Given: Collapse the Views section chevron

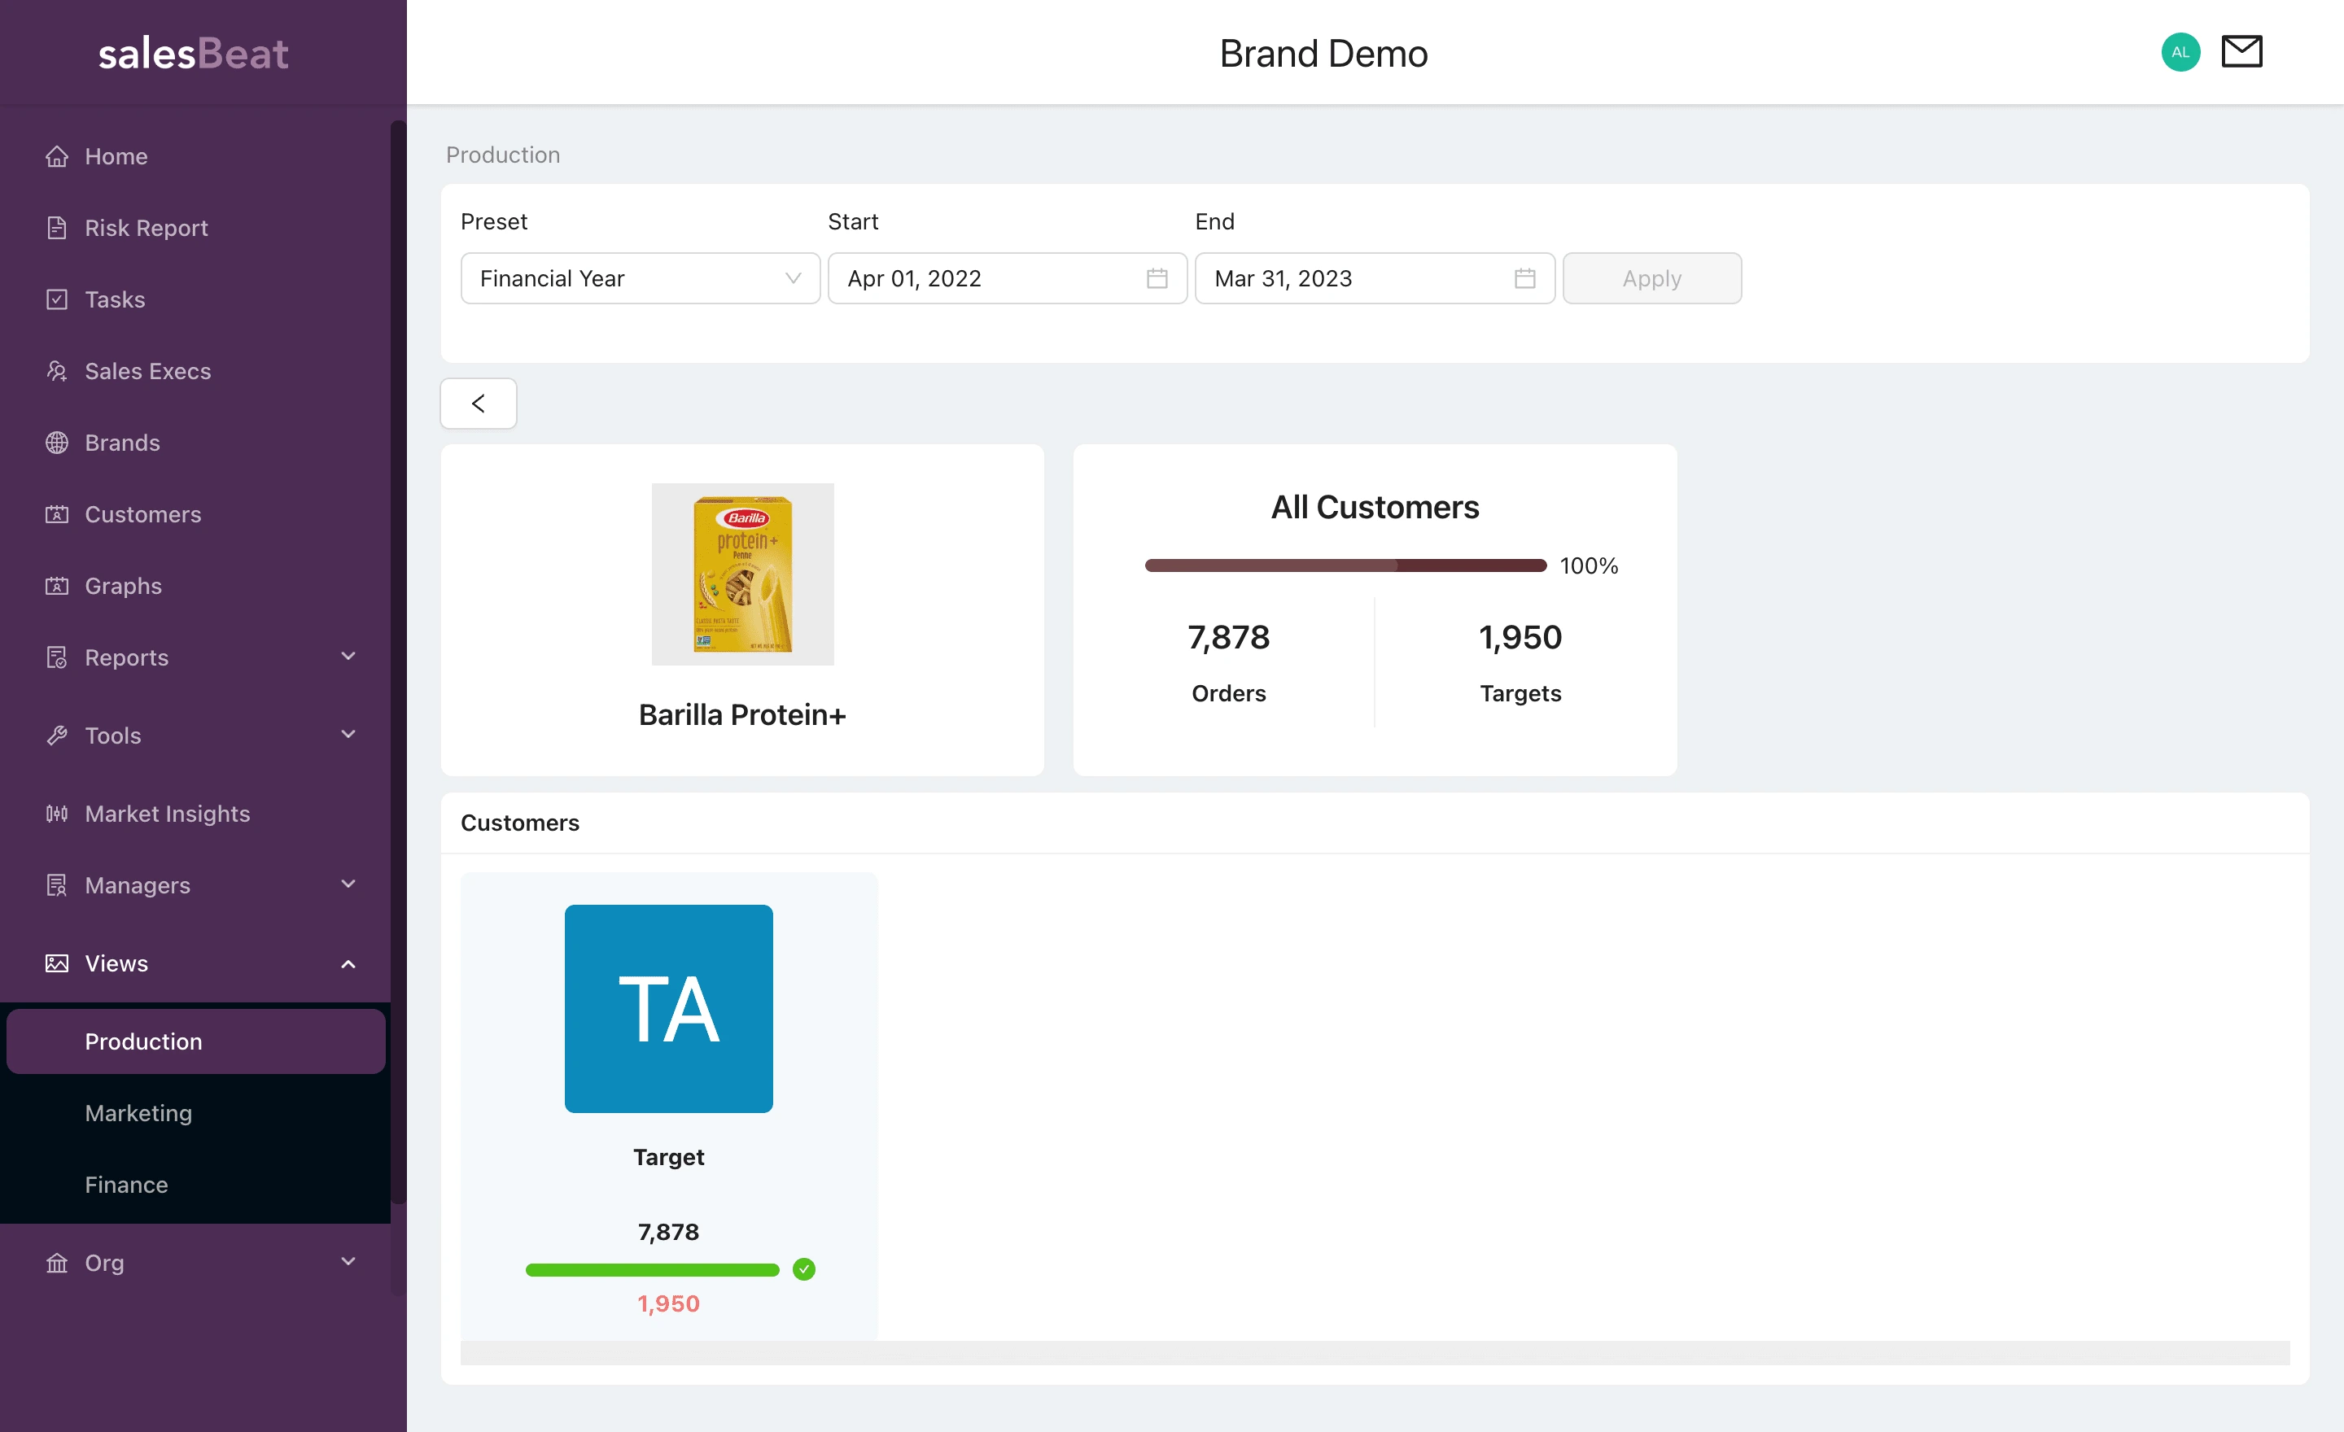Looking at the screenshot, I should click(348, 964).
